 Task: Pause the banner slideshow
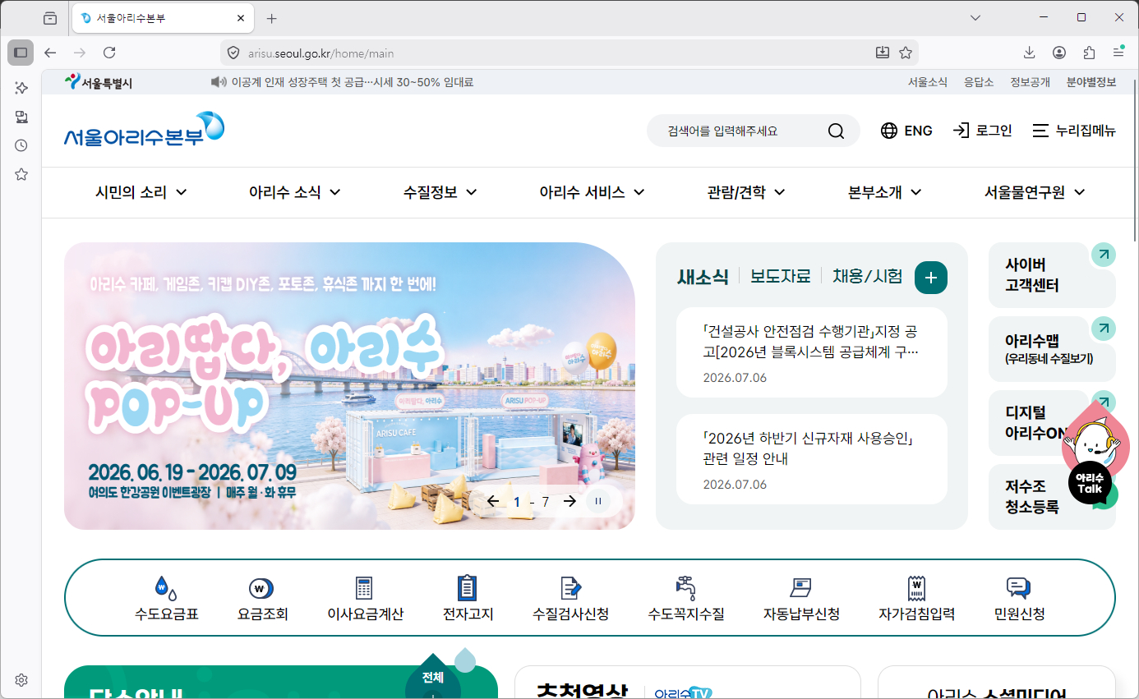pyautogui.click(x=598, y=501)
